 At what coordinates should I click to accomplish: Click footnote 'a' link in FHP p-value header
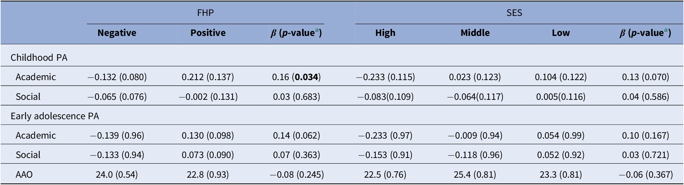(317, 31)
